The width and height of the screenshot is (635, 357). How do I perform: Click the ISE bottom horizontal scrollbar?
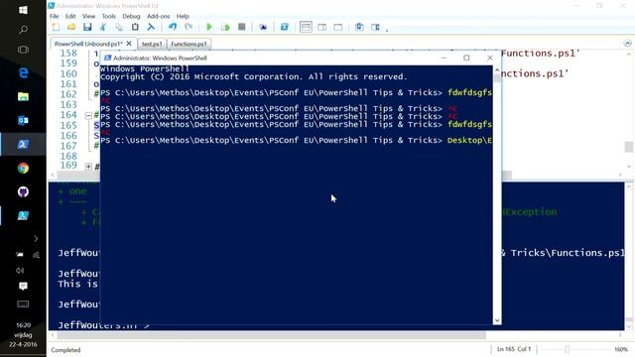point(271,335)
